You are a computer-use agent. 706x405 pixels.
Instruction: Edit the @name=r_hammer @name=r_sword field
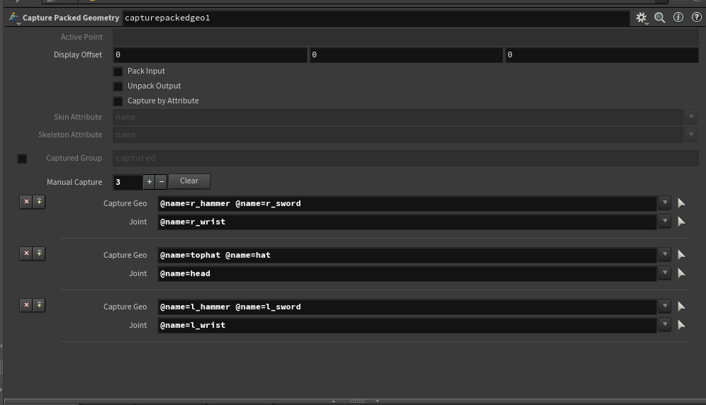[407, 203]
